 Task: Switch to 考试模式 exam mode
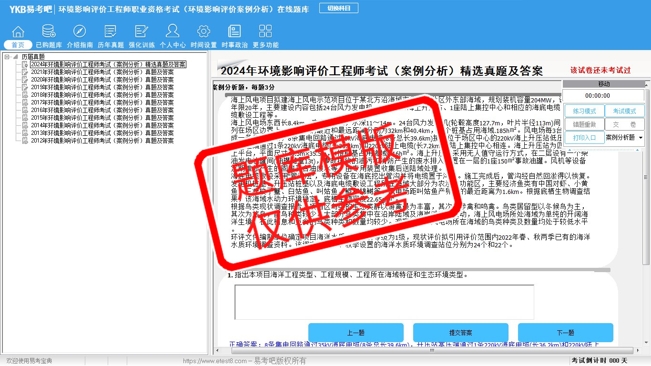(x=624, y=111)
